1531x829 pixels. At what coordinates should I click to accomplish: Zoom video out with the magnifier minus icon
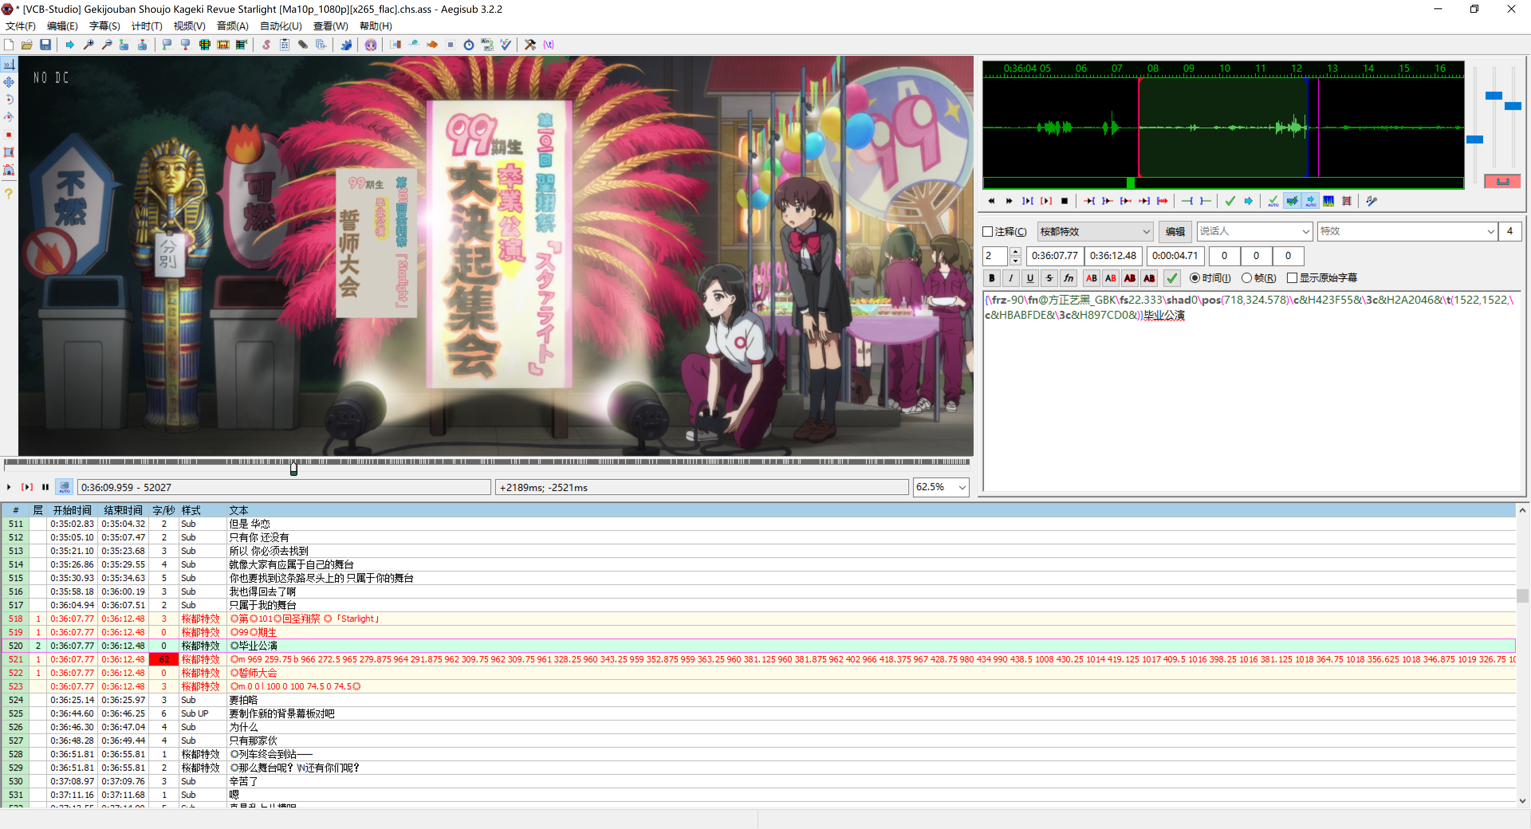(x=107, y=45)
